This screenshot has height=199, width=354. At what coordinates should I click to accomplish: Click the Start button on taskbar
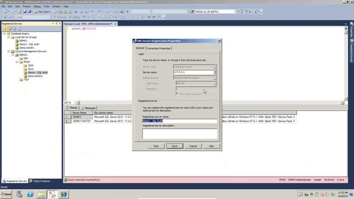coord(6,194)
